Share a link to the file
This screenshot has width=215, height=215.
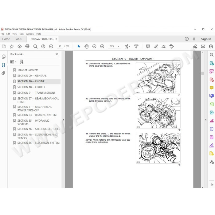click(195, 46)
